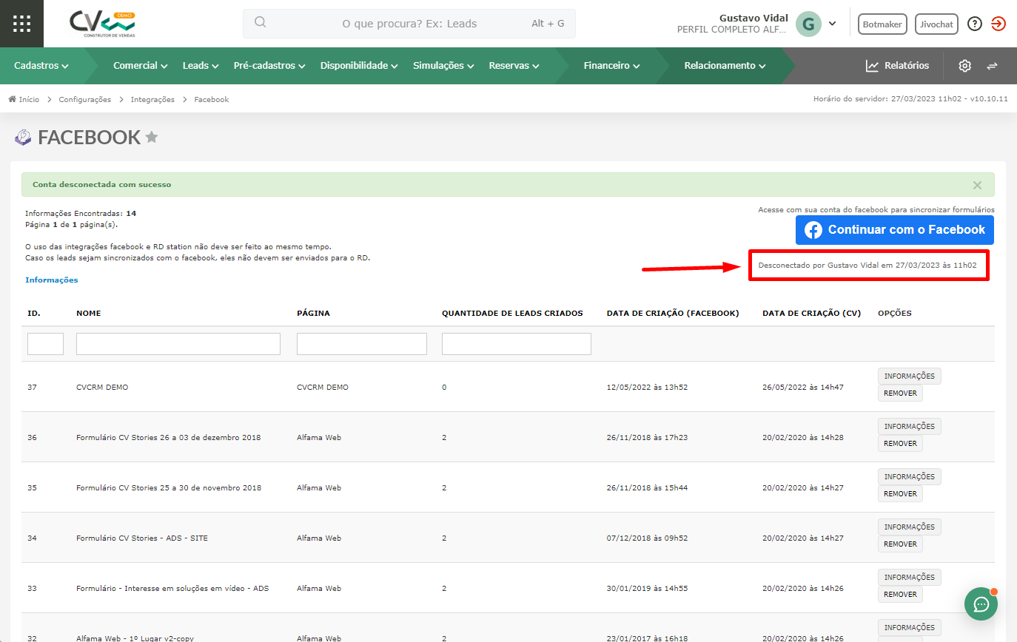Image resolution: width=1017 pixels, height=642 pixels.
Task: Click the red logout icon
Action: pyautogui.click(x=998, y=24)
